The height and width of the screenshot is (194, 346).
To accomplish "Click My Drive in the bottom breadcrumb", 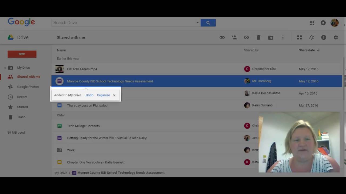I will pos(61,173).
